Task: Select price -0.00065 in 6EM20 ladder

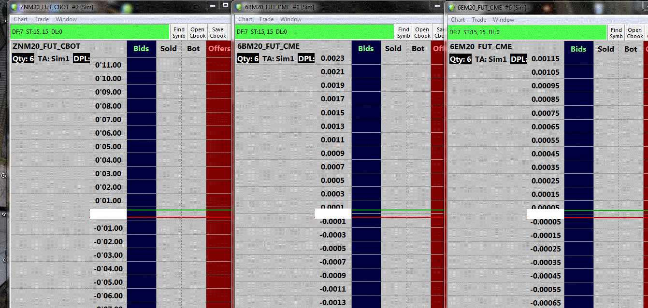Action: coord(546,303)
